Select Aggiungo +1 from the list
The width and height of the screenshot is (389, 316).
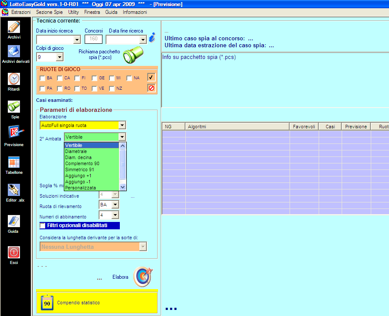coord(92,176)
